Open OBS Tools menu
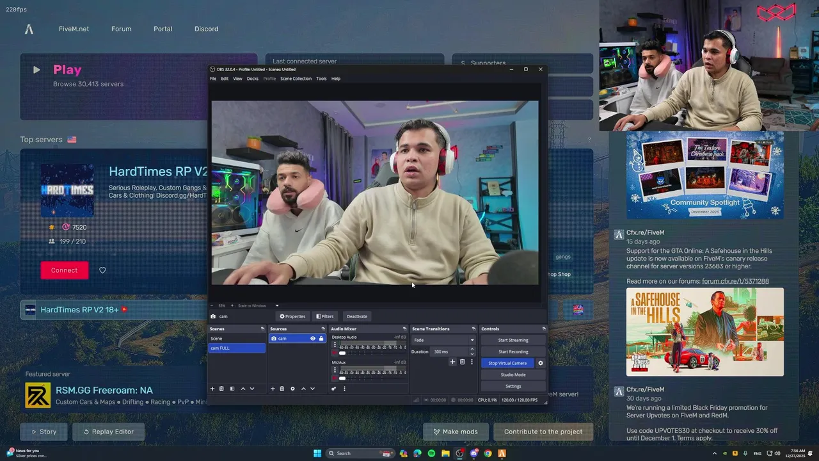This screenshot has width=819, height=461. click(x=321, y=79)
